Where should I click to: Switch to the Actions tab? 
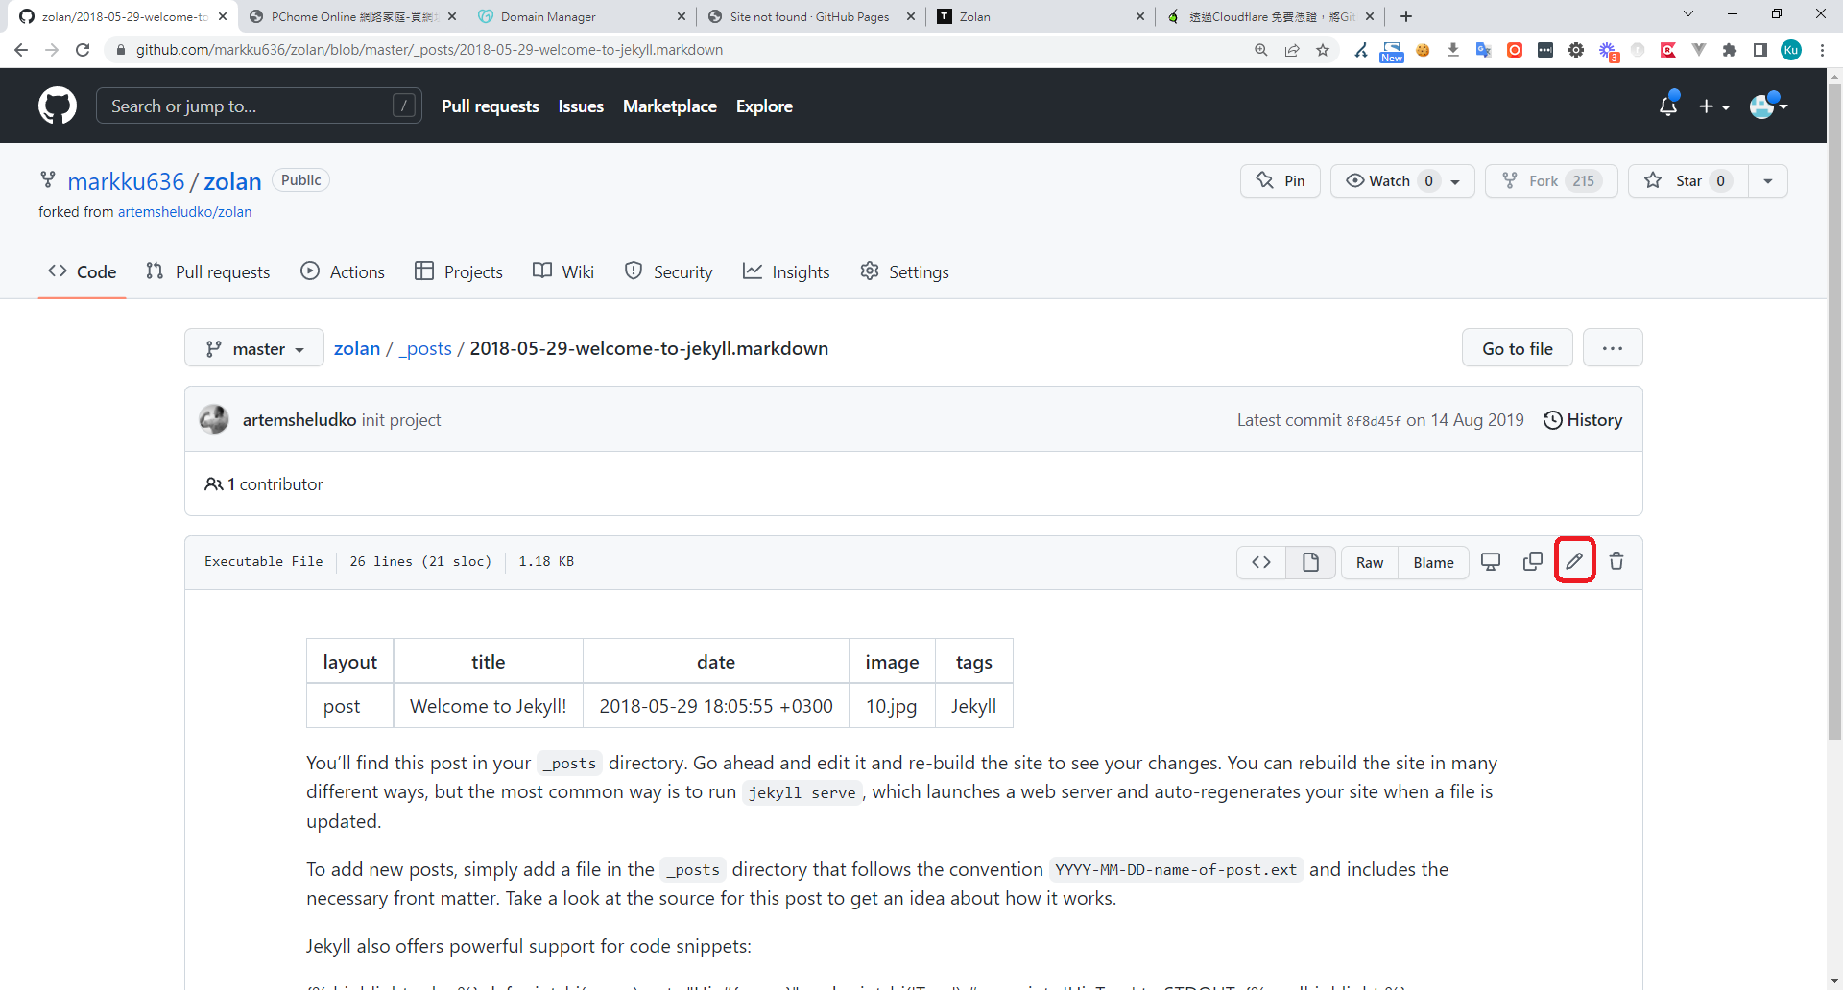click(343, 272)
